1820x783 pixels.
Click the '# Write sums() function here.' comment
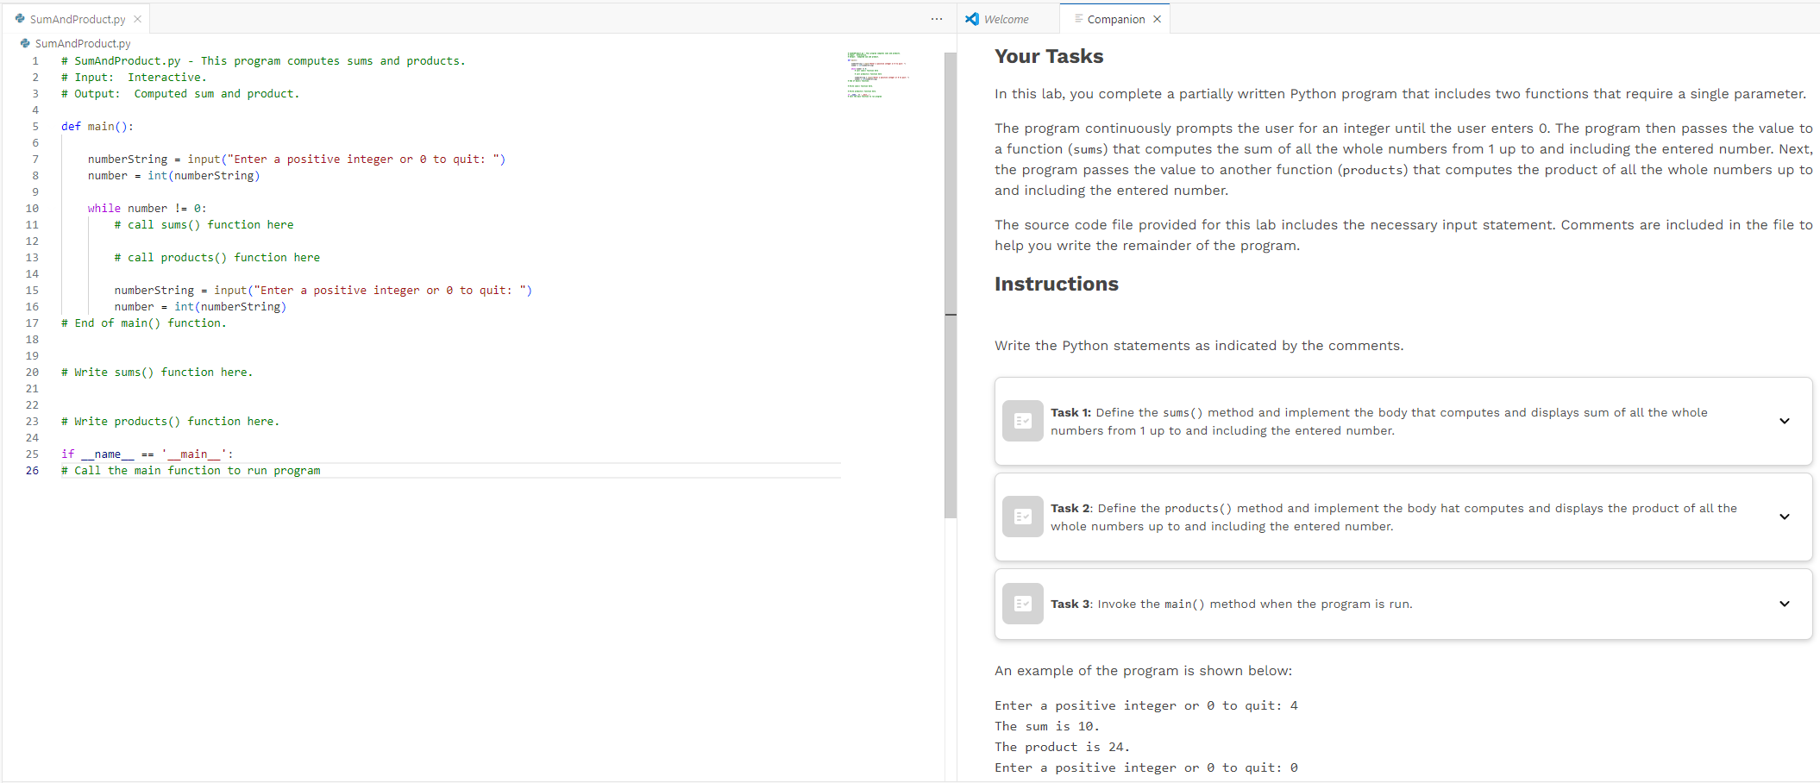(x=157, y=373)
